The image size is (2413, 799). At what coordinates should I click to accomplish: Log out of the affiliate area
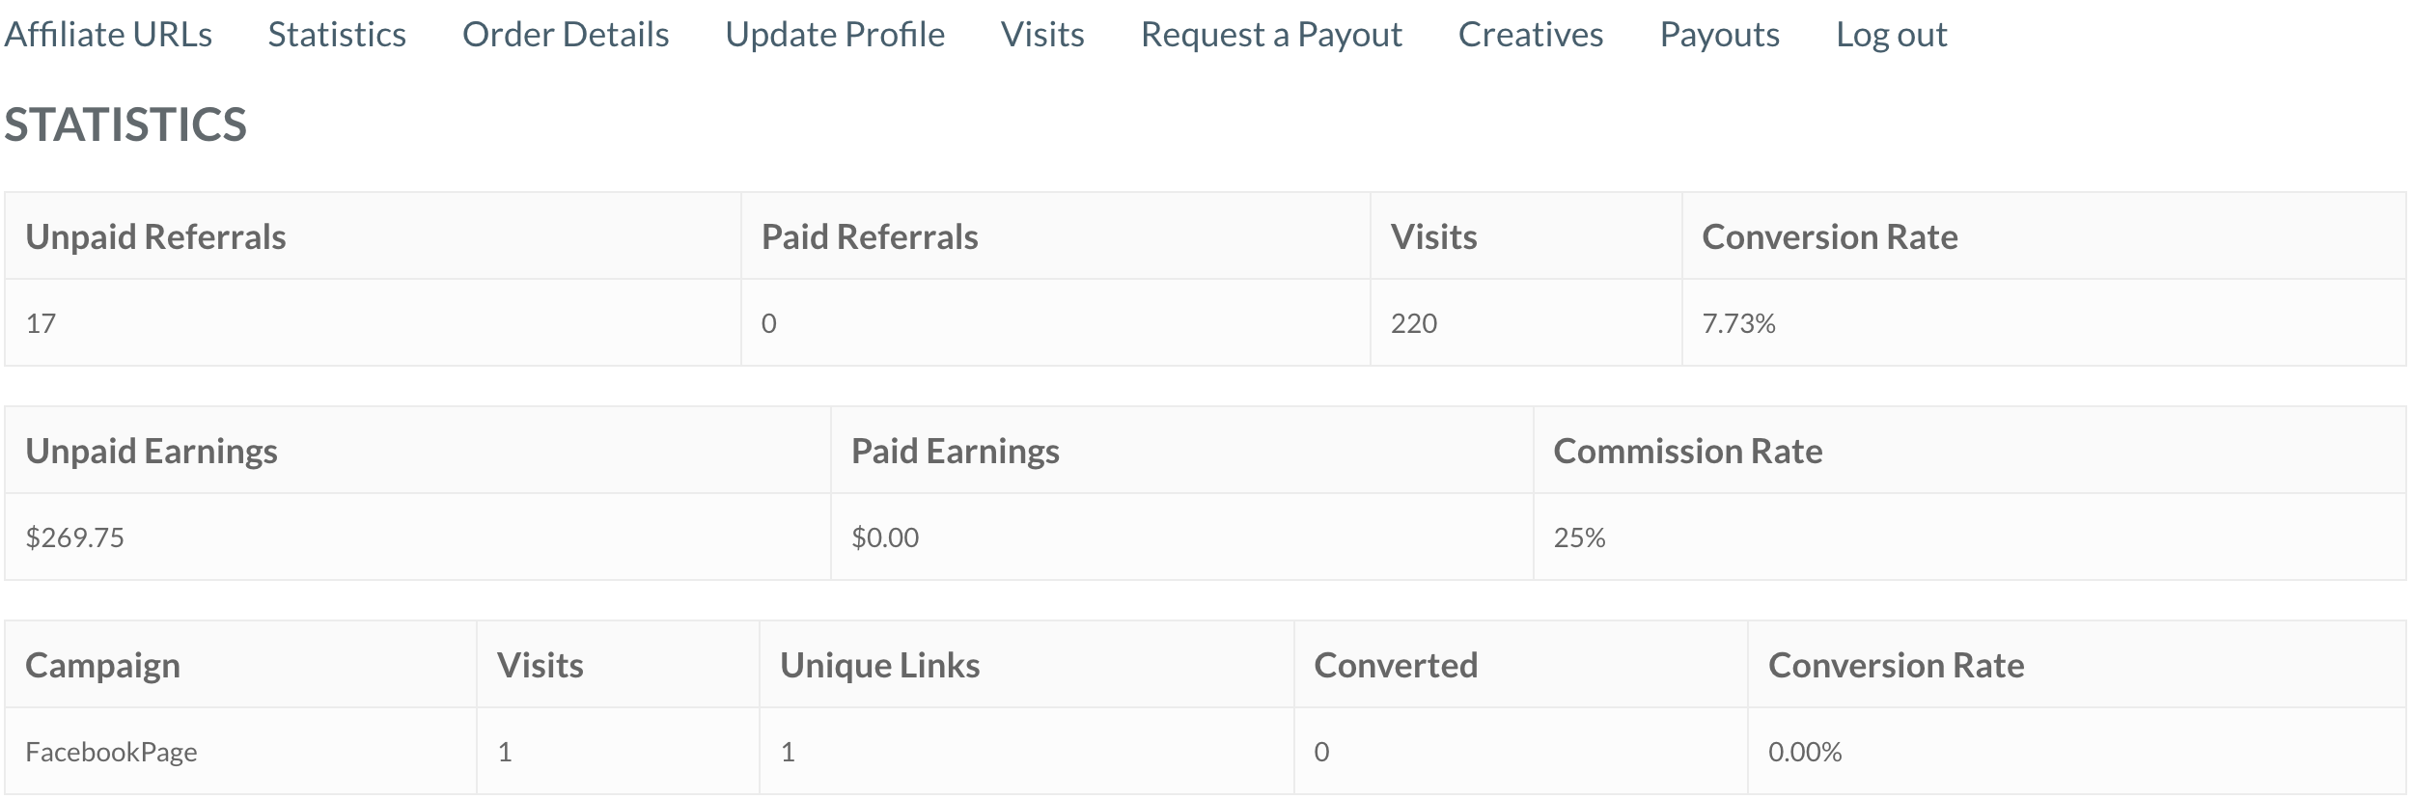[x=1892, y=35]
